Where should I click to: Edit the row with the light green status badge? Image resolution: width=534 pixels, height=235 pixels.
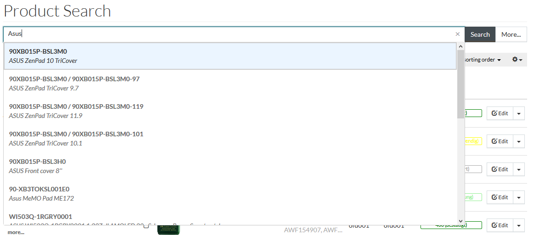[x=500, y=197]
